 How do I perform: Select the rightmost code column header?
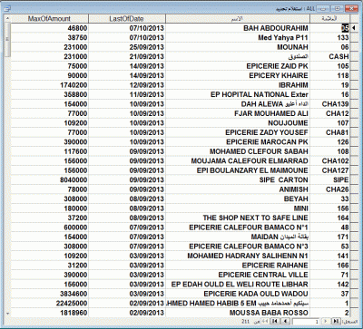tap(329, 19)
